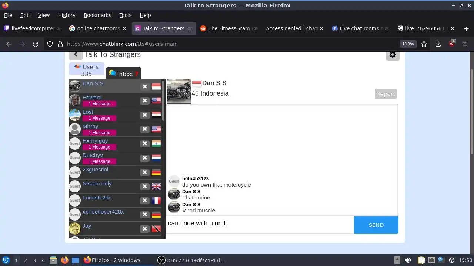Remove xxFeetlover420x conversation from inbox

point(145,215)
